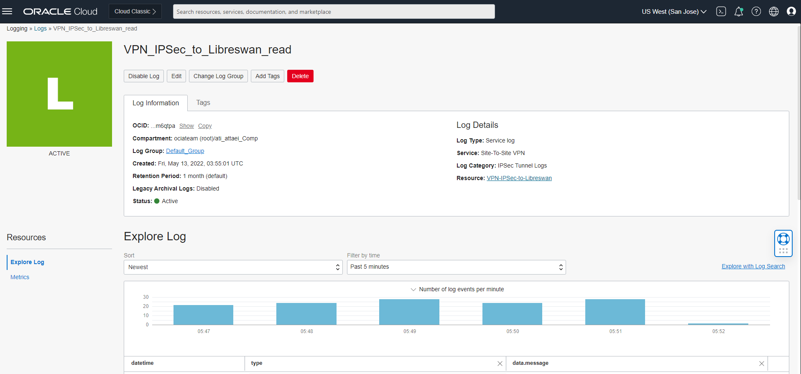Remove the data.message column
Image resolution: width=801 pixels, height=374 pixels.
[x=761, y=364]
